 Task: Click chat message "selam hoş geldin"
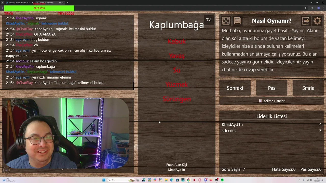click(43, 61)
